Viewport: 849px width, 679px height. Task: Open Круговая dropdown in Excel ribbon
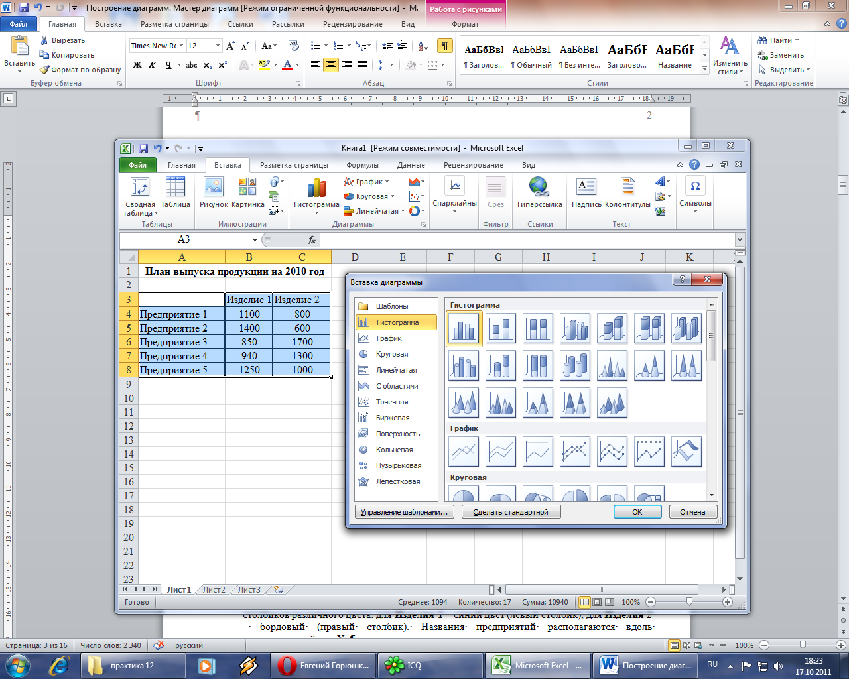click(x=369, y=196)
